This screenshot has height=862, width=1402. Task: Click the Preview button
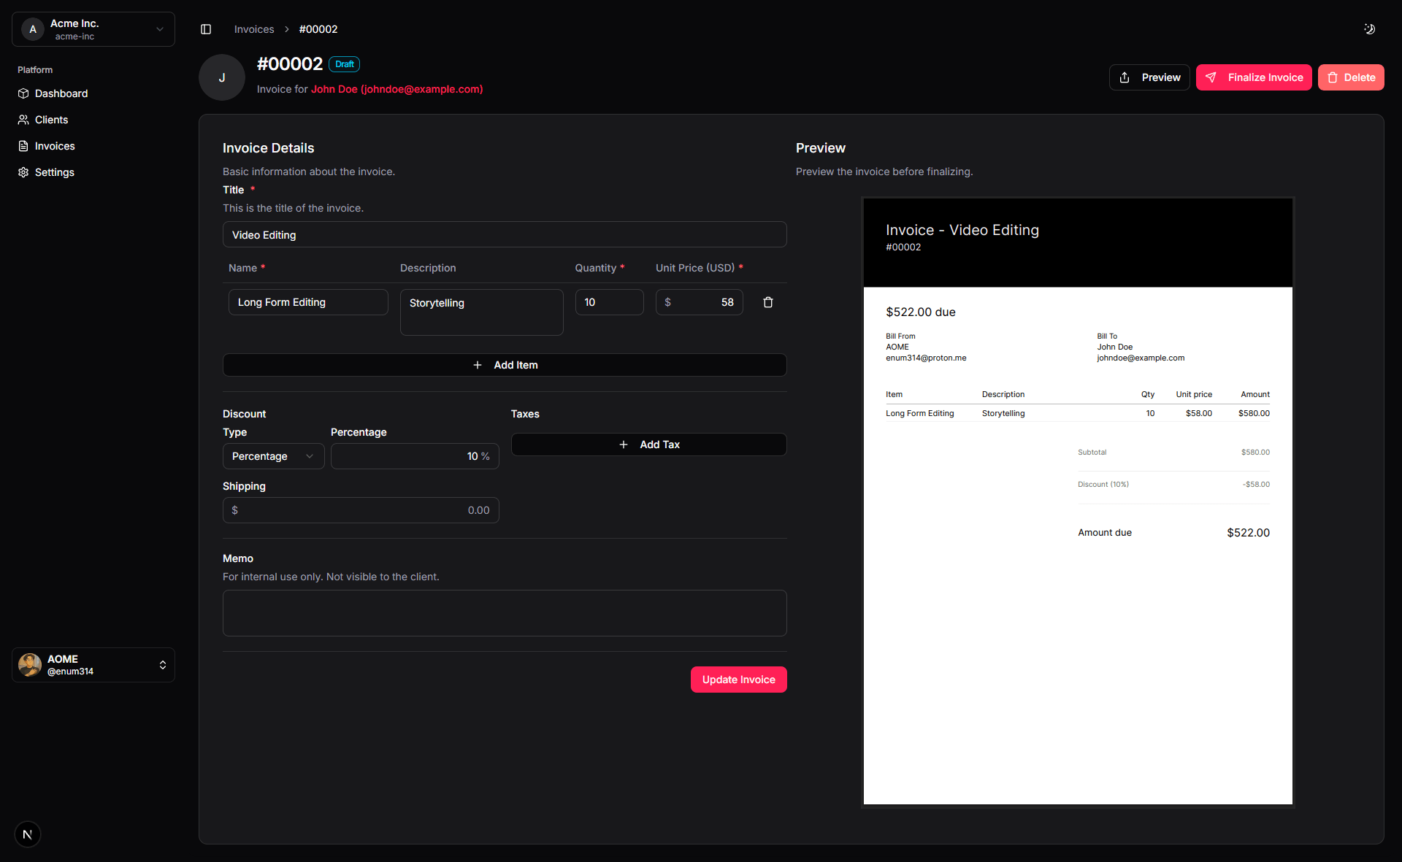click(1149, 77)
